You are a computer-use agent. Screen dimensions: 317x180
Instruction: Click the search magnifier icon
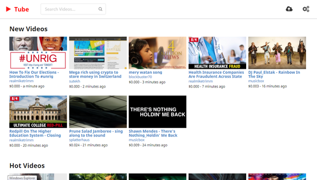point(100,9)
